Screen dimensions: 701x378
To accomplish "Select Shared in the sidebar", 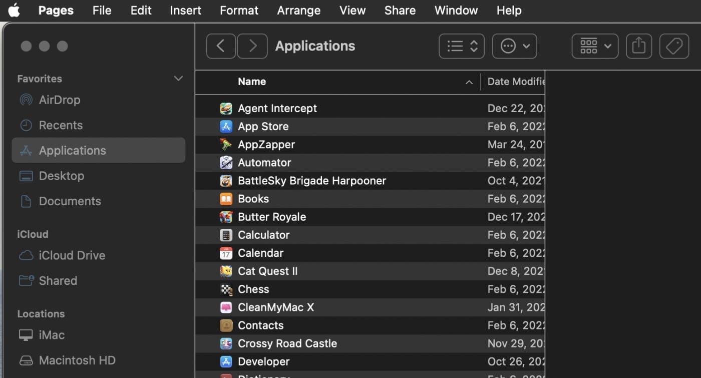I will click(x=99, y=280).
